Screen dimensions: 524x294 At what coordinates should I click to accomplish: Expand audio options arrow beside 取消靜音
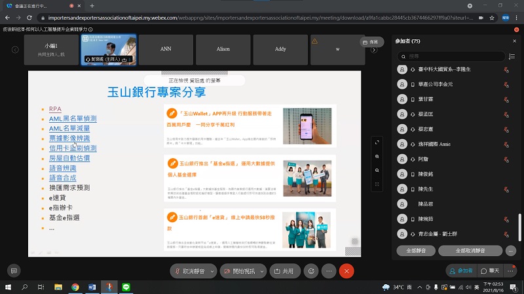pos(212,271)
